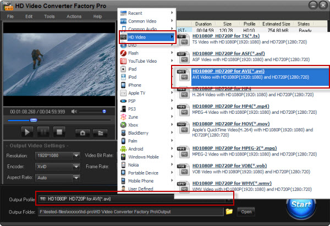Select HD1080P HD720P for WMV(*.wmv) profile
The image size is (330, 226).
click(232, 184)
